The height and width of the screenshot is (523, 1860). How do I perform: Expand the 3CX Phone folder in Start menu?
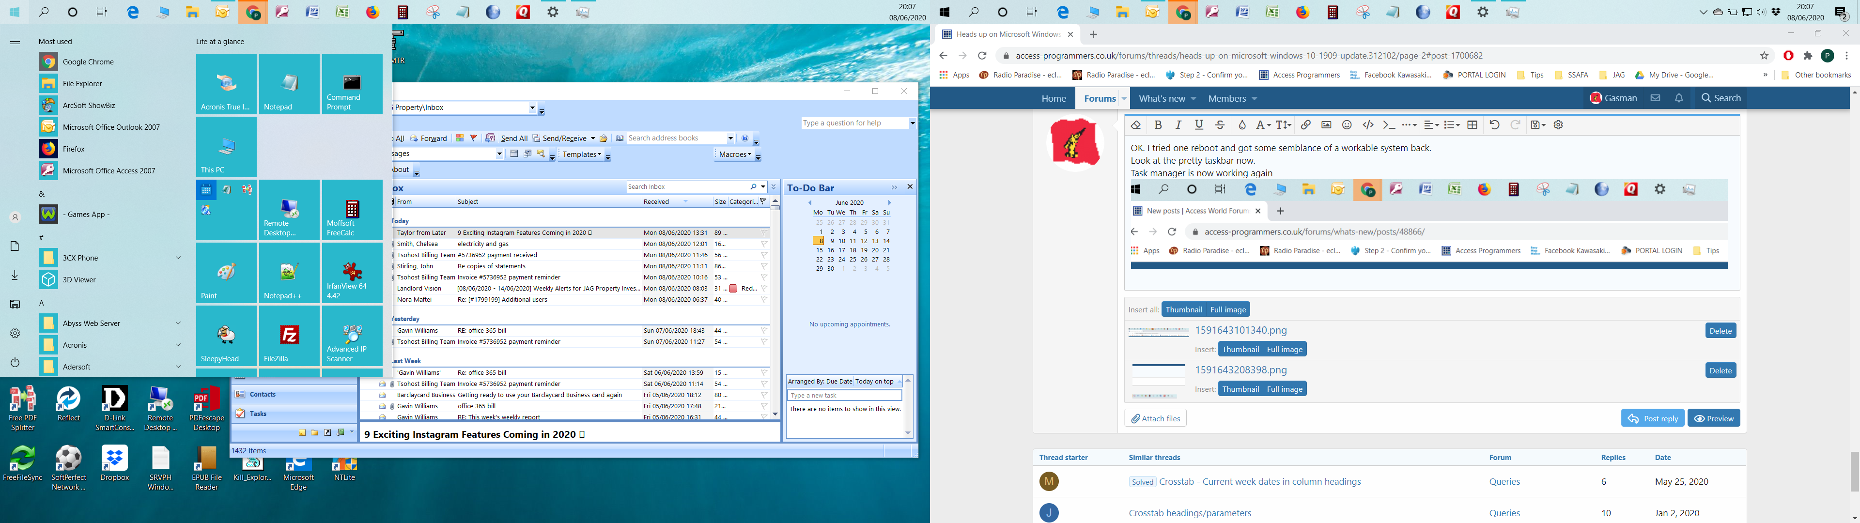click(178, 258)
